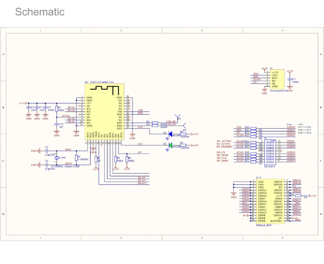Viewport: 324px width, 264px height.
Task: Select resistor R14 on the +3.3V line
Action: click(x=298, y=196)
